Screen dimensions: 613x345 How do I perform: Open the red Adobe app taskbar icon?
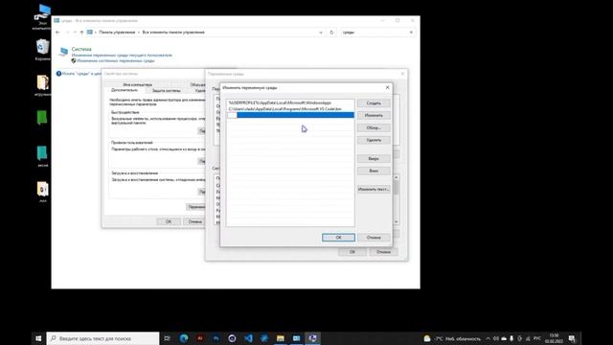200,338
